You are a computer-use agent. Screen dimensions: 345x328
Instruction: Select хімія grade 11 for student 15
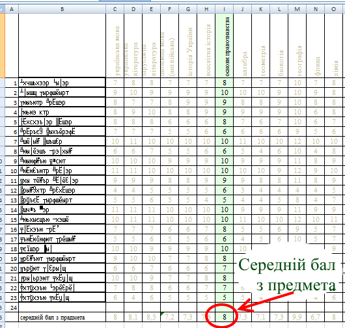tap(333, 219)
